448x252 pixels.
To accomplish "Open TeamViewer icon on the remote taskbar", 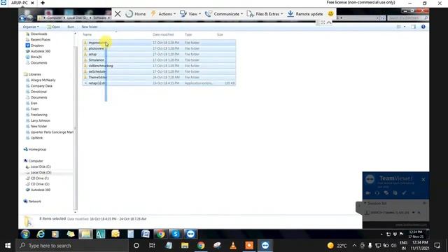I will coord(190,234).
